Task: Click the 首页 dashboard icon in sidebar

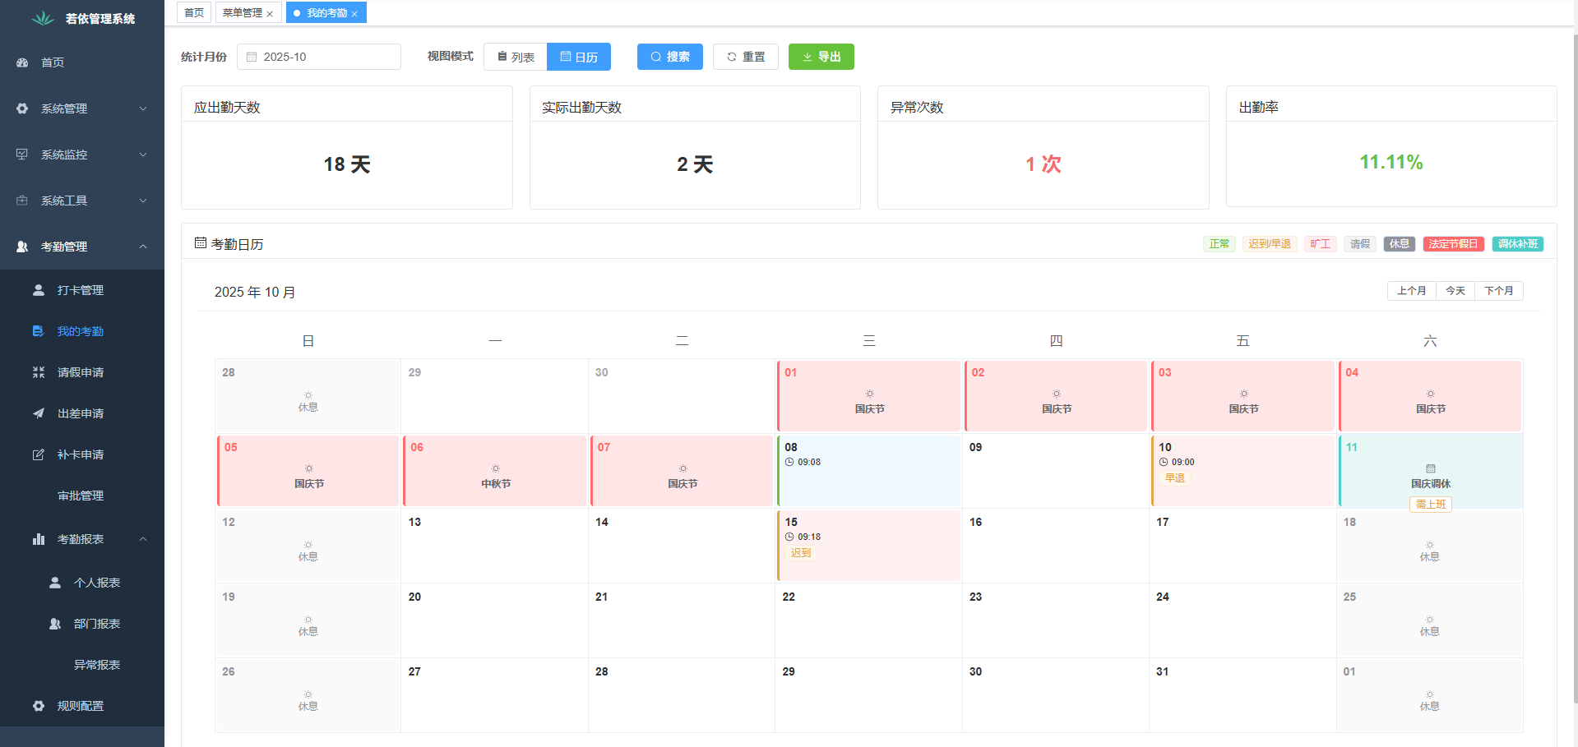Action: click(x=22, y=62)
